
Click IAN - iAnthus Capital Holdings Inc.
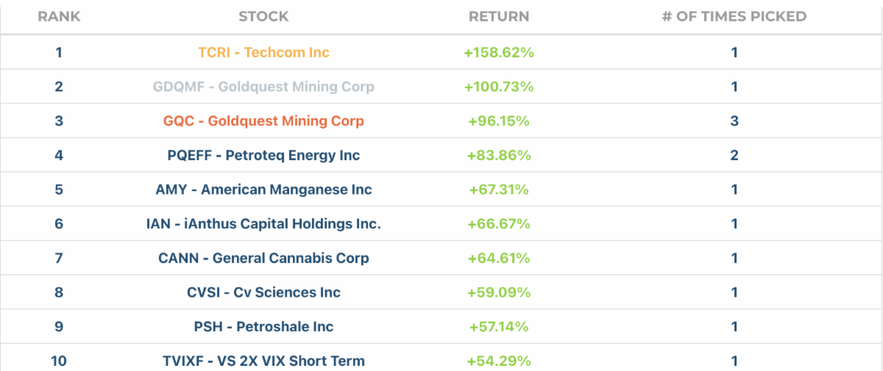(263, 224)
